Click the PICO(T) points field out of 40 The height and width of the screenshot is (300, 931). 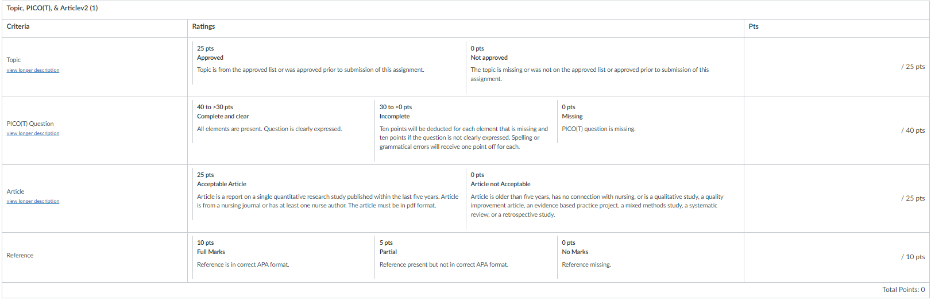(x=913, y=130)
